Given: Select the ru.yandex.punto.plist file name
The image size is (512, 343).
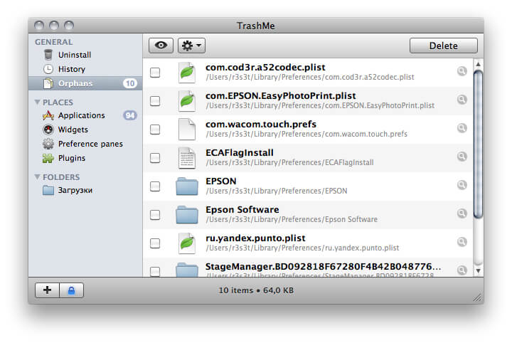Looking at the screenshot, I should 255,238.
